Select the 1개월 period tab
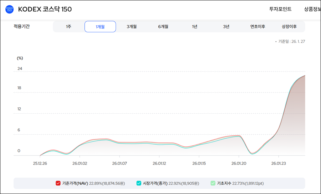321x194 pixels. pyautogui.click(x=100, y=27)
